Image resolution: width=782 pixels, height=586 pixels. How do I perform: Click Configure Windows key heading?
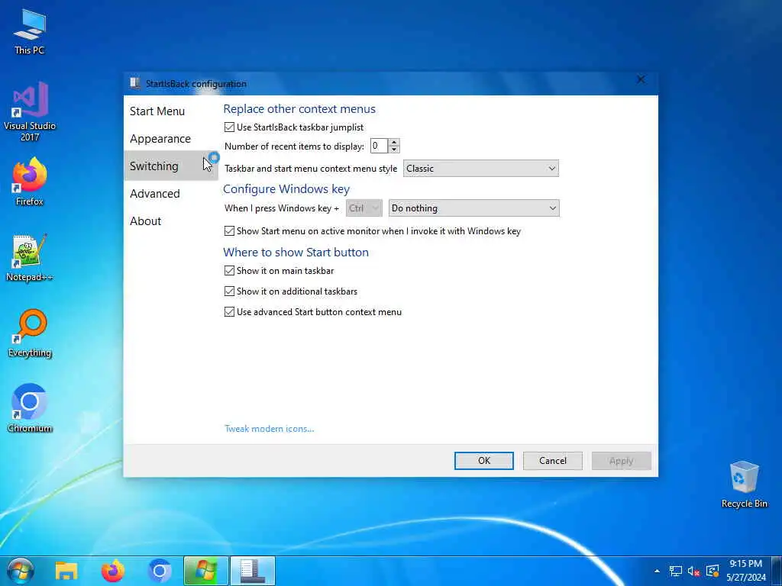point(286,189)
